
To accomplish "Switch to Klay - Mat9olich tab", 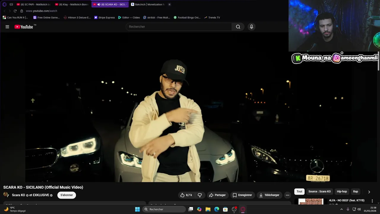I will pyautogui.click(x=72, y=4).
